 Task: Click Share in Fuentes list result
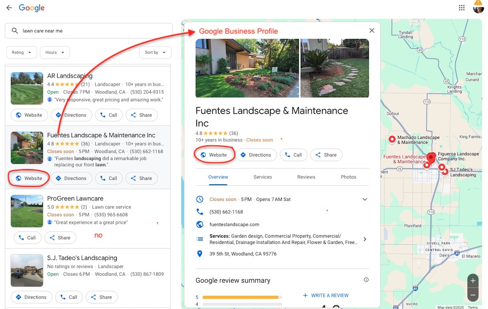[x=142, y=178]
